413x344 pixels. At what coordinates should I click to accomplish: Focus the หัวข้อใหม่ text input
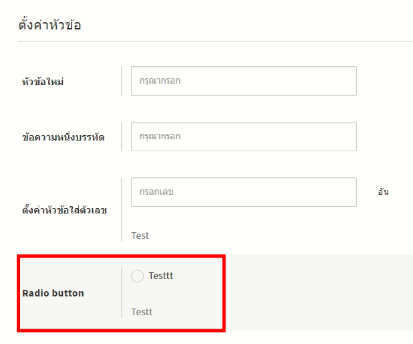point(243,81)
